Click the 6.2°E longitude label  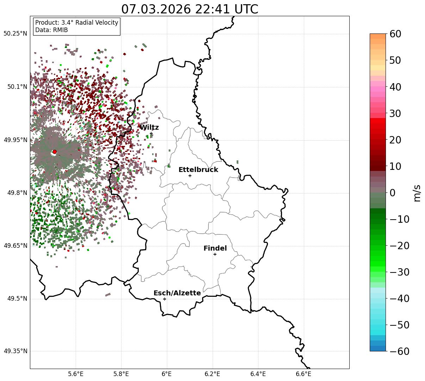point(213,374)
